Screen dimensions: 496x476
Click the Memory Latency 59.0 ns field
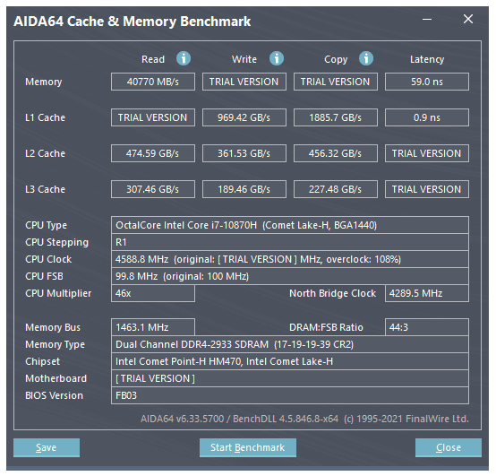(x=427, y=82)
